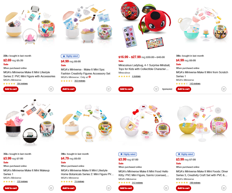Screen dimensions: 232x193
Task: Open the Home Botanicals Series 2 product image
Action: coord(87,124)
